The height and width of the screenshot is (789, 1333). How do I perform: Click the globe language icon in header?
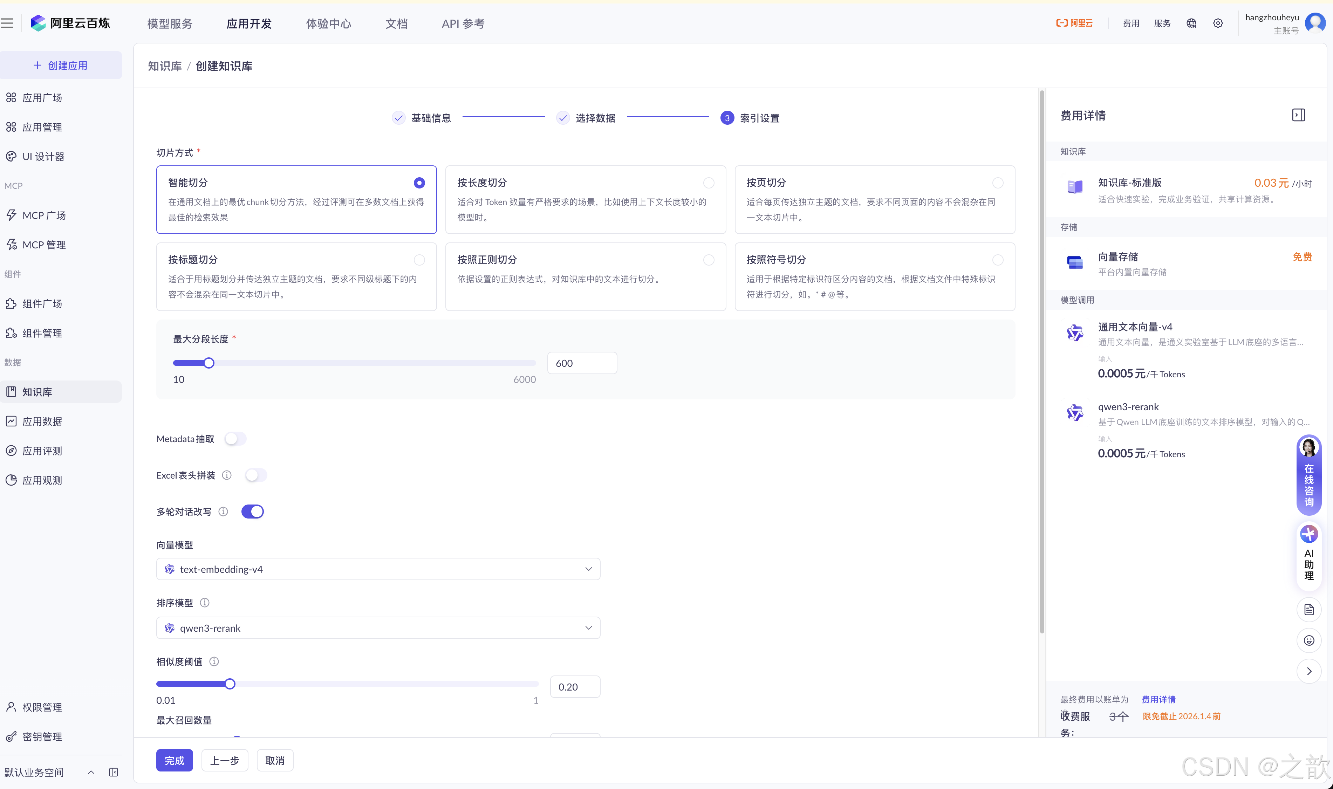pos(1191,23)
